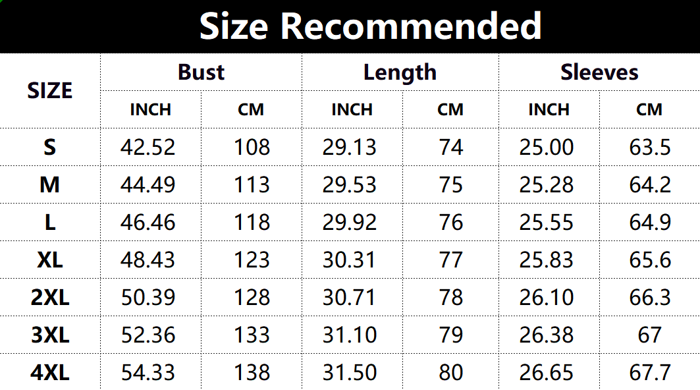Click the 4XL size row label
Viewport: 700px width, 390px height.
pos(50,373)
